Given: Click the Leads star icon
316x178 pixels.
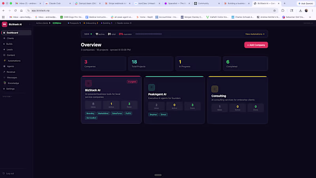Looking at the screenshot, I should [x=4, y=49].
